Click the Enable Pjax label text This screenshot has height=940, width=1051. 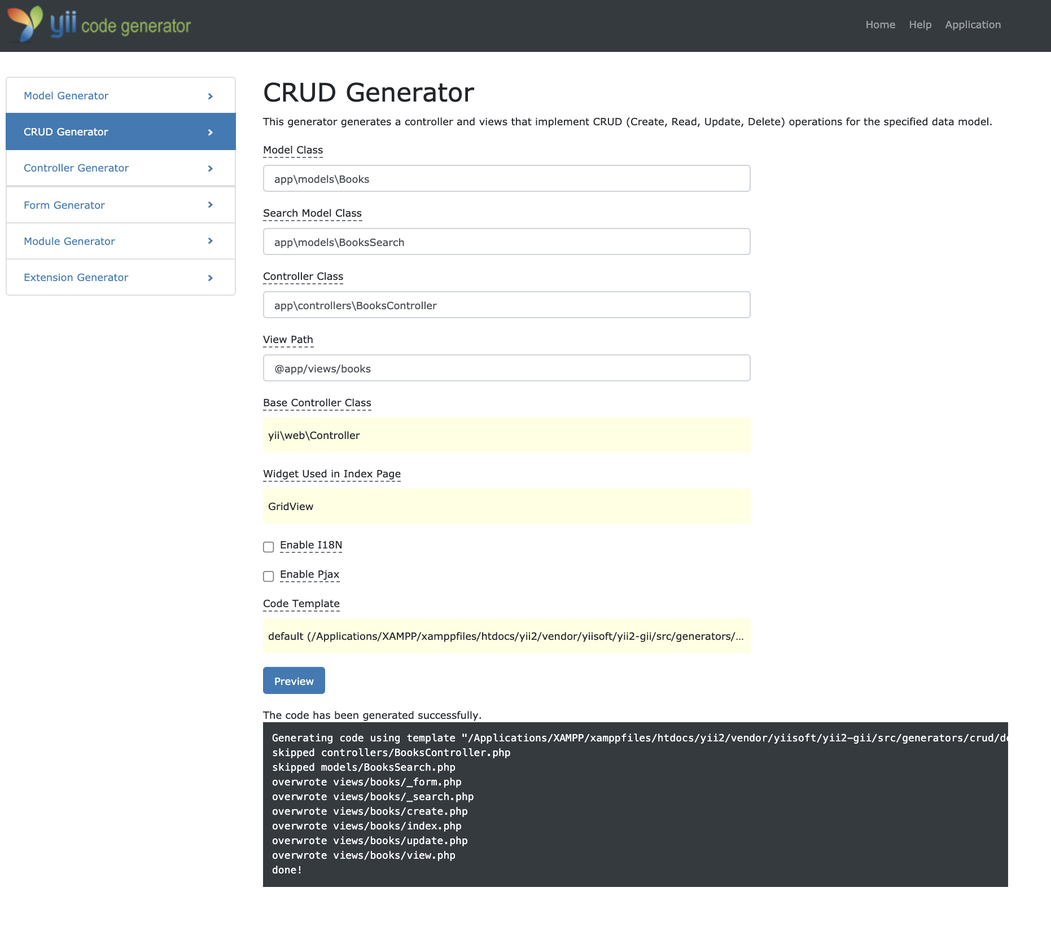coord(310,574)
